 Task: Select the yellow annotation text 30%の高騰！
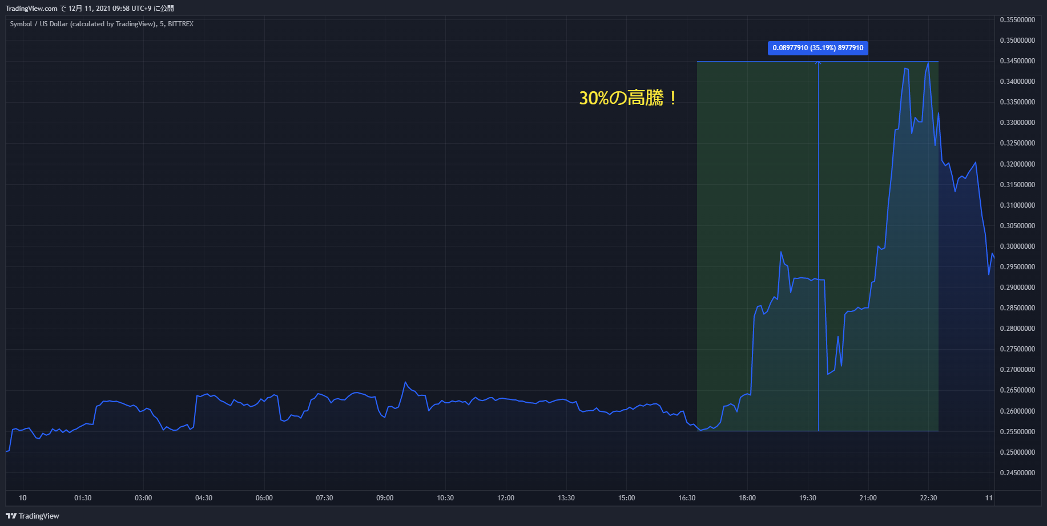(x=629, y=98)
